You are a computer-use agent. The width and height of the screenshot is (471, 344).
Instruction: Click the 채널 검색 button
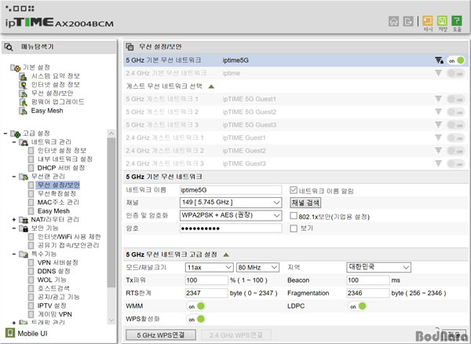coord(305,203)
